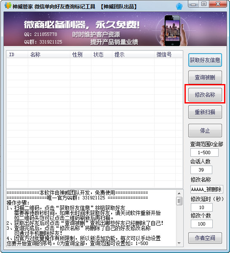Click the log scrollbar down arrow
The width and height of the screenshot is (230, 253).
pyautogui.click(x=179, y=243)
